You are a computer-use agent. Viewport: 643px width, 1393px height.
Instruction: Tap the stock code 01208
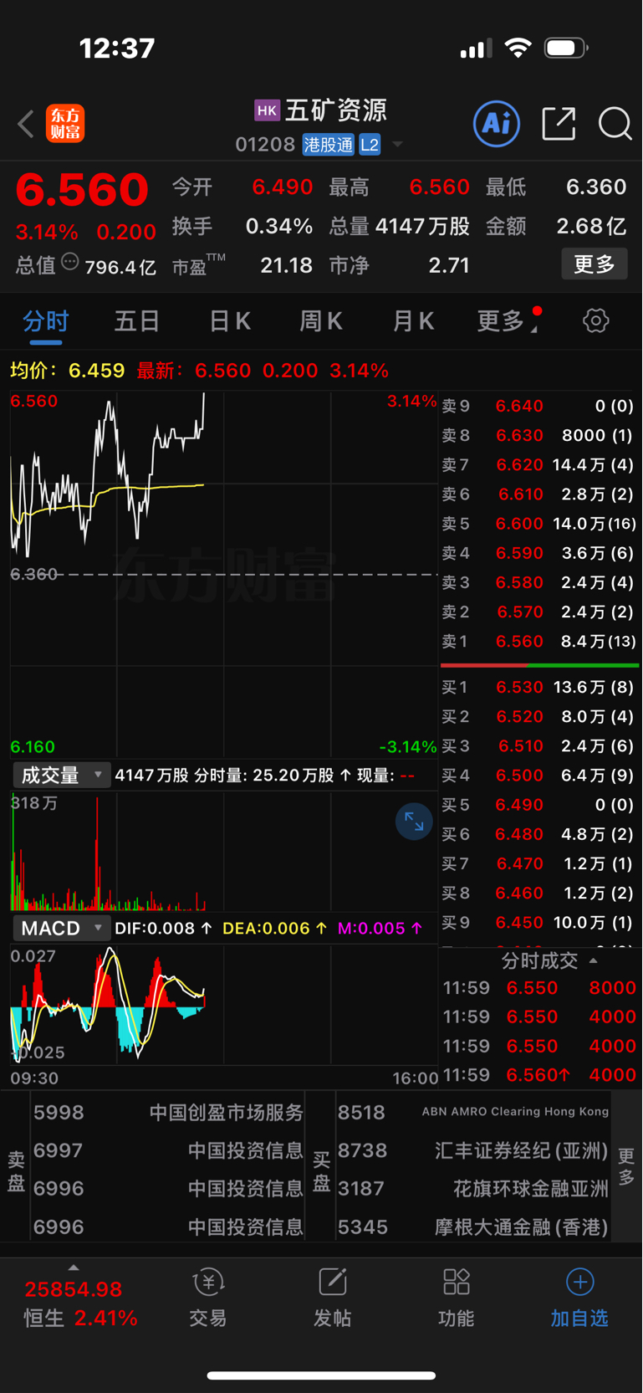point(265,145)
